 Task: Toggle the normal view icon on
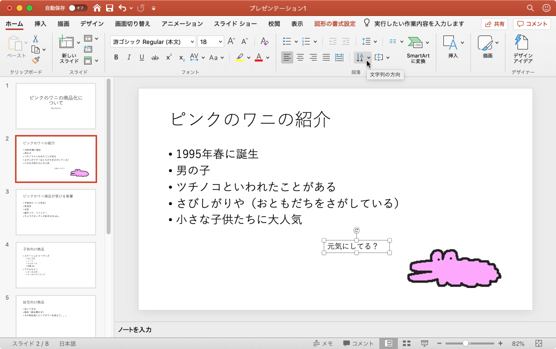point(389,343)
